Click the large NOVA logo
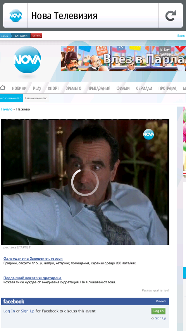 click(x=28, y=60)
